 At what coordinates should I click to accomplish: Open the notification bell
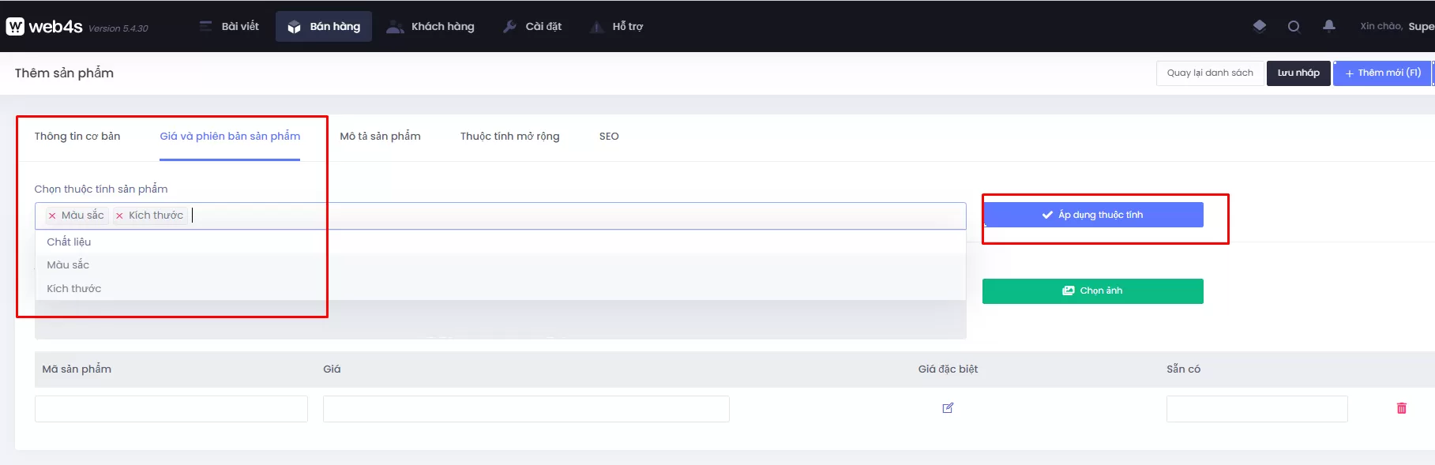tap(1329, 26)
